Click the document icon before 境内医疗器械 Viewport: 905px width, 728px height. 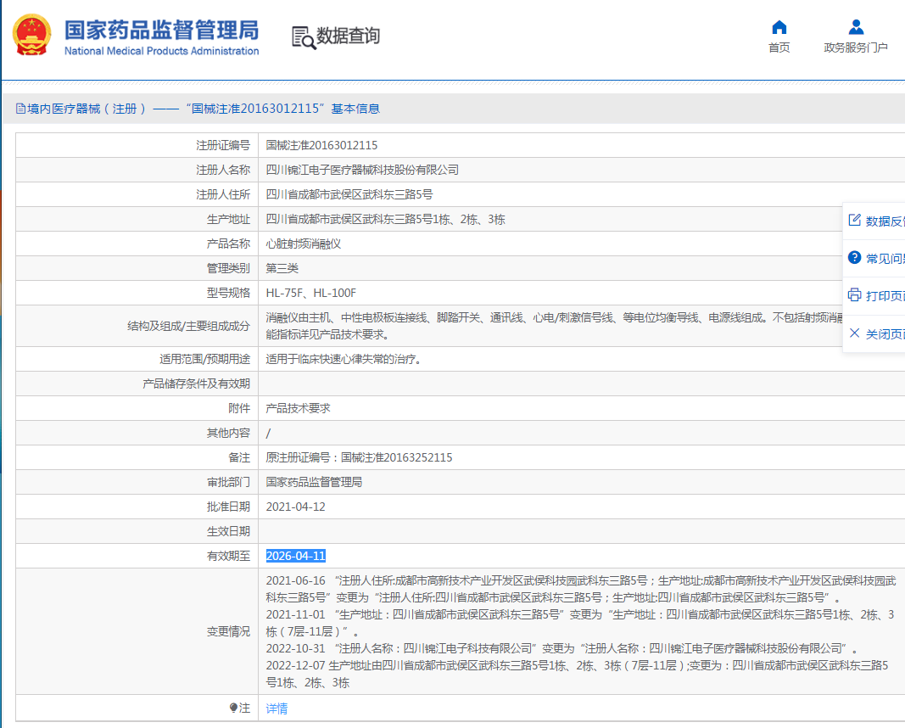[20, 109]
